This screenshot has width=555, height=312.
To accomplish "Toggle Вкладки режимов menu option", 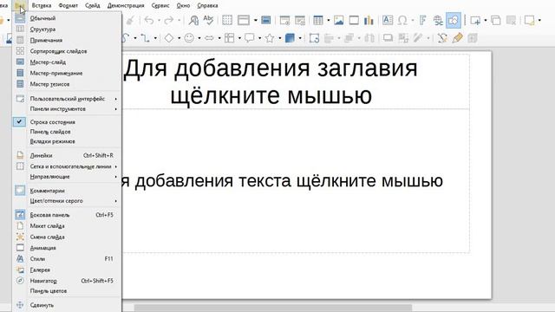I will (x=67, y=141).
